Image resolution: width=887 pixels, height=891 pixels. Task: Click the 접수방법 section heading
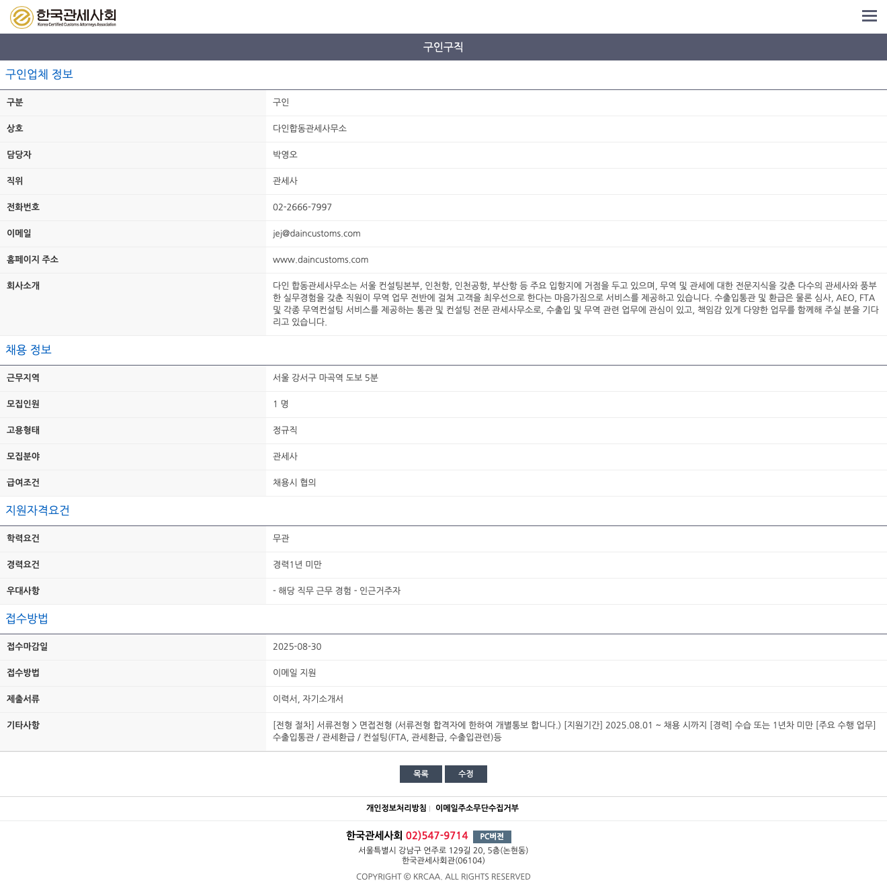pos(27,619)
